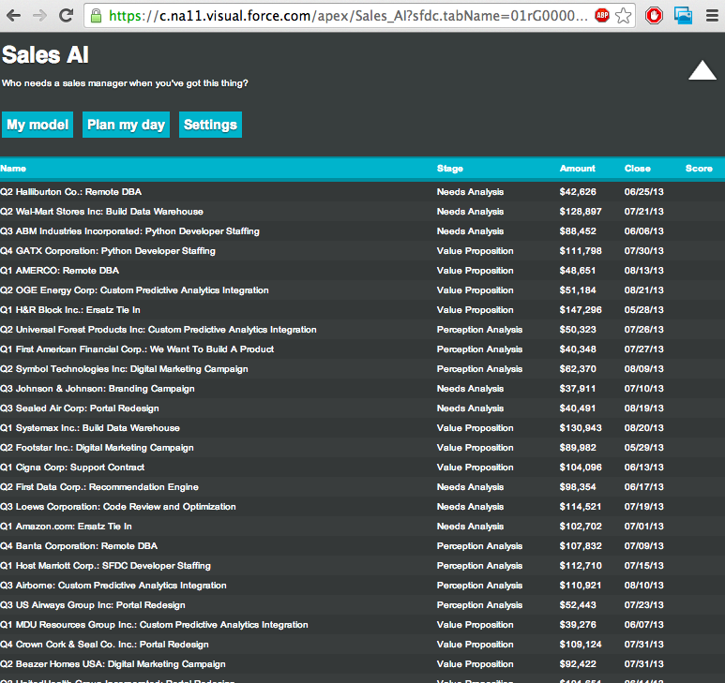Collapse the header with the white triangle

pos(702,70)
